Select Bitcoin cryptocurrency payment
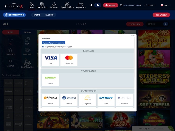Screen dimensions: 175x131 [50, 100]
